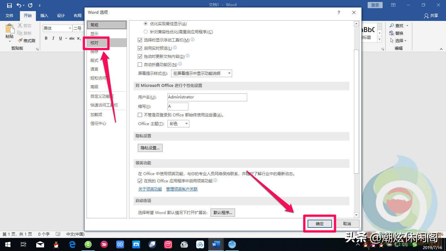Open the Underline style dropdown arrow
446x251 pixels.
coord(65,38)
